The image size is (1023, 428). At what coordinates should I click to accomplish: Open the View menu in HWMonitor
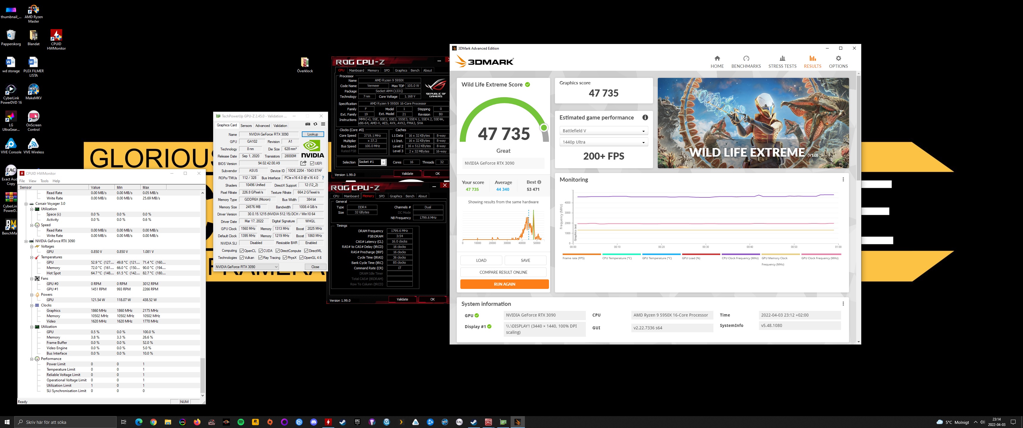click(x=32, y=181)
